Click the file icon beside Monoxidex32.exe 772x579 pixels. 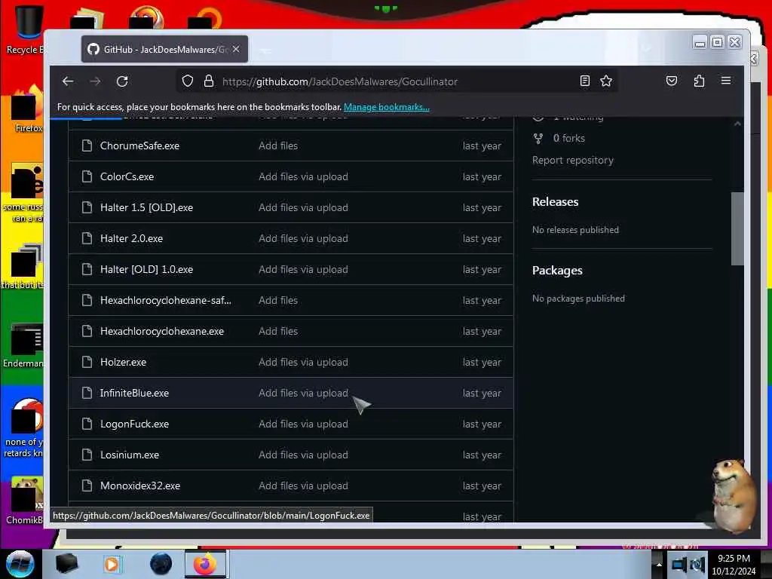pos(87,486)
